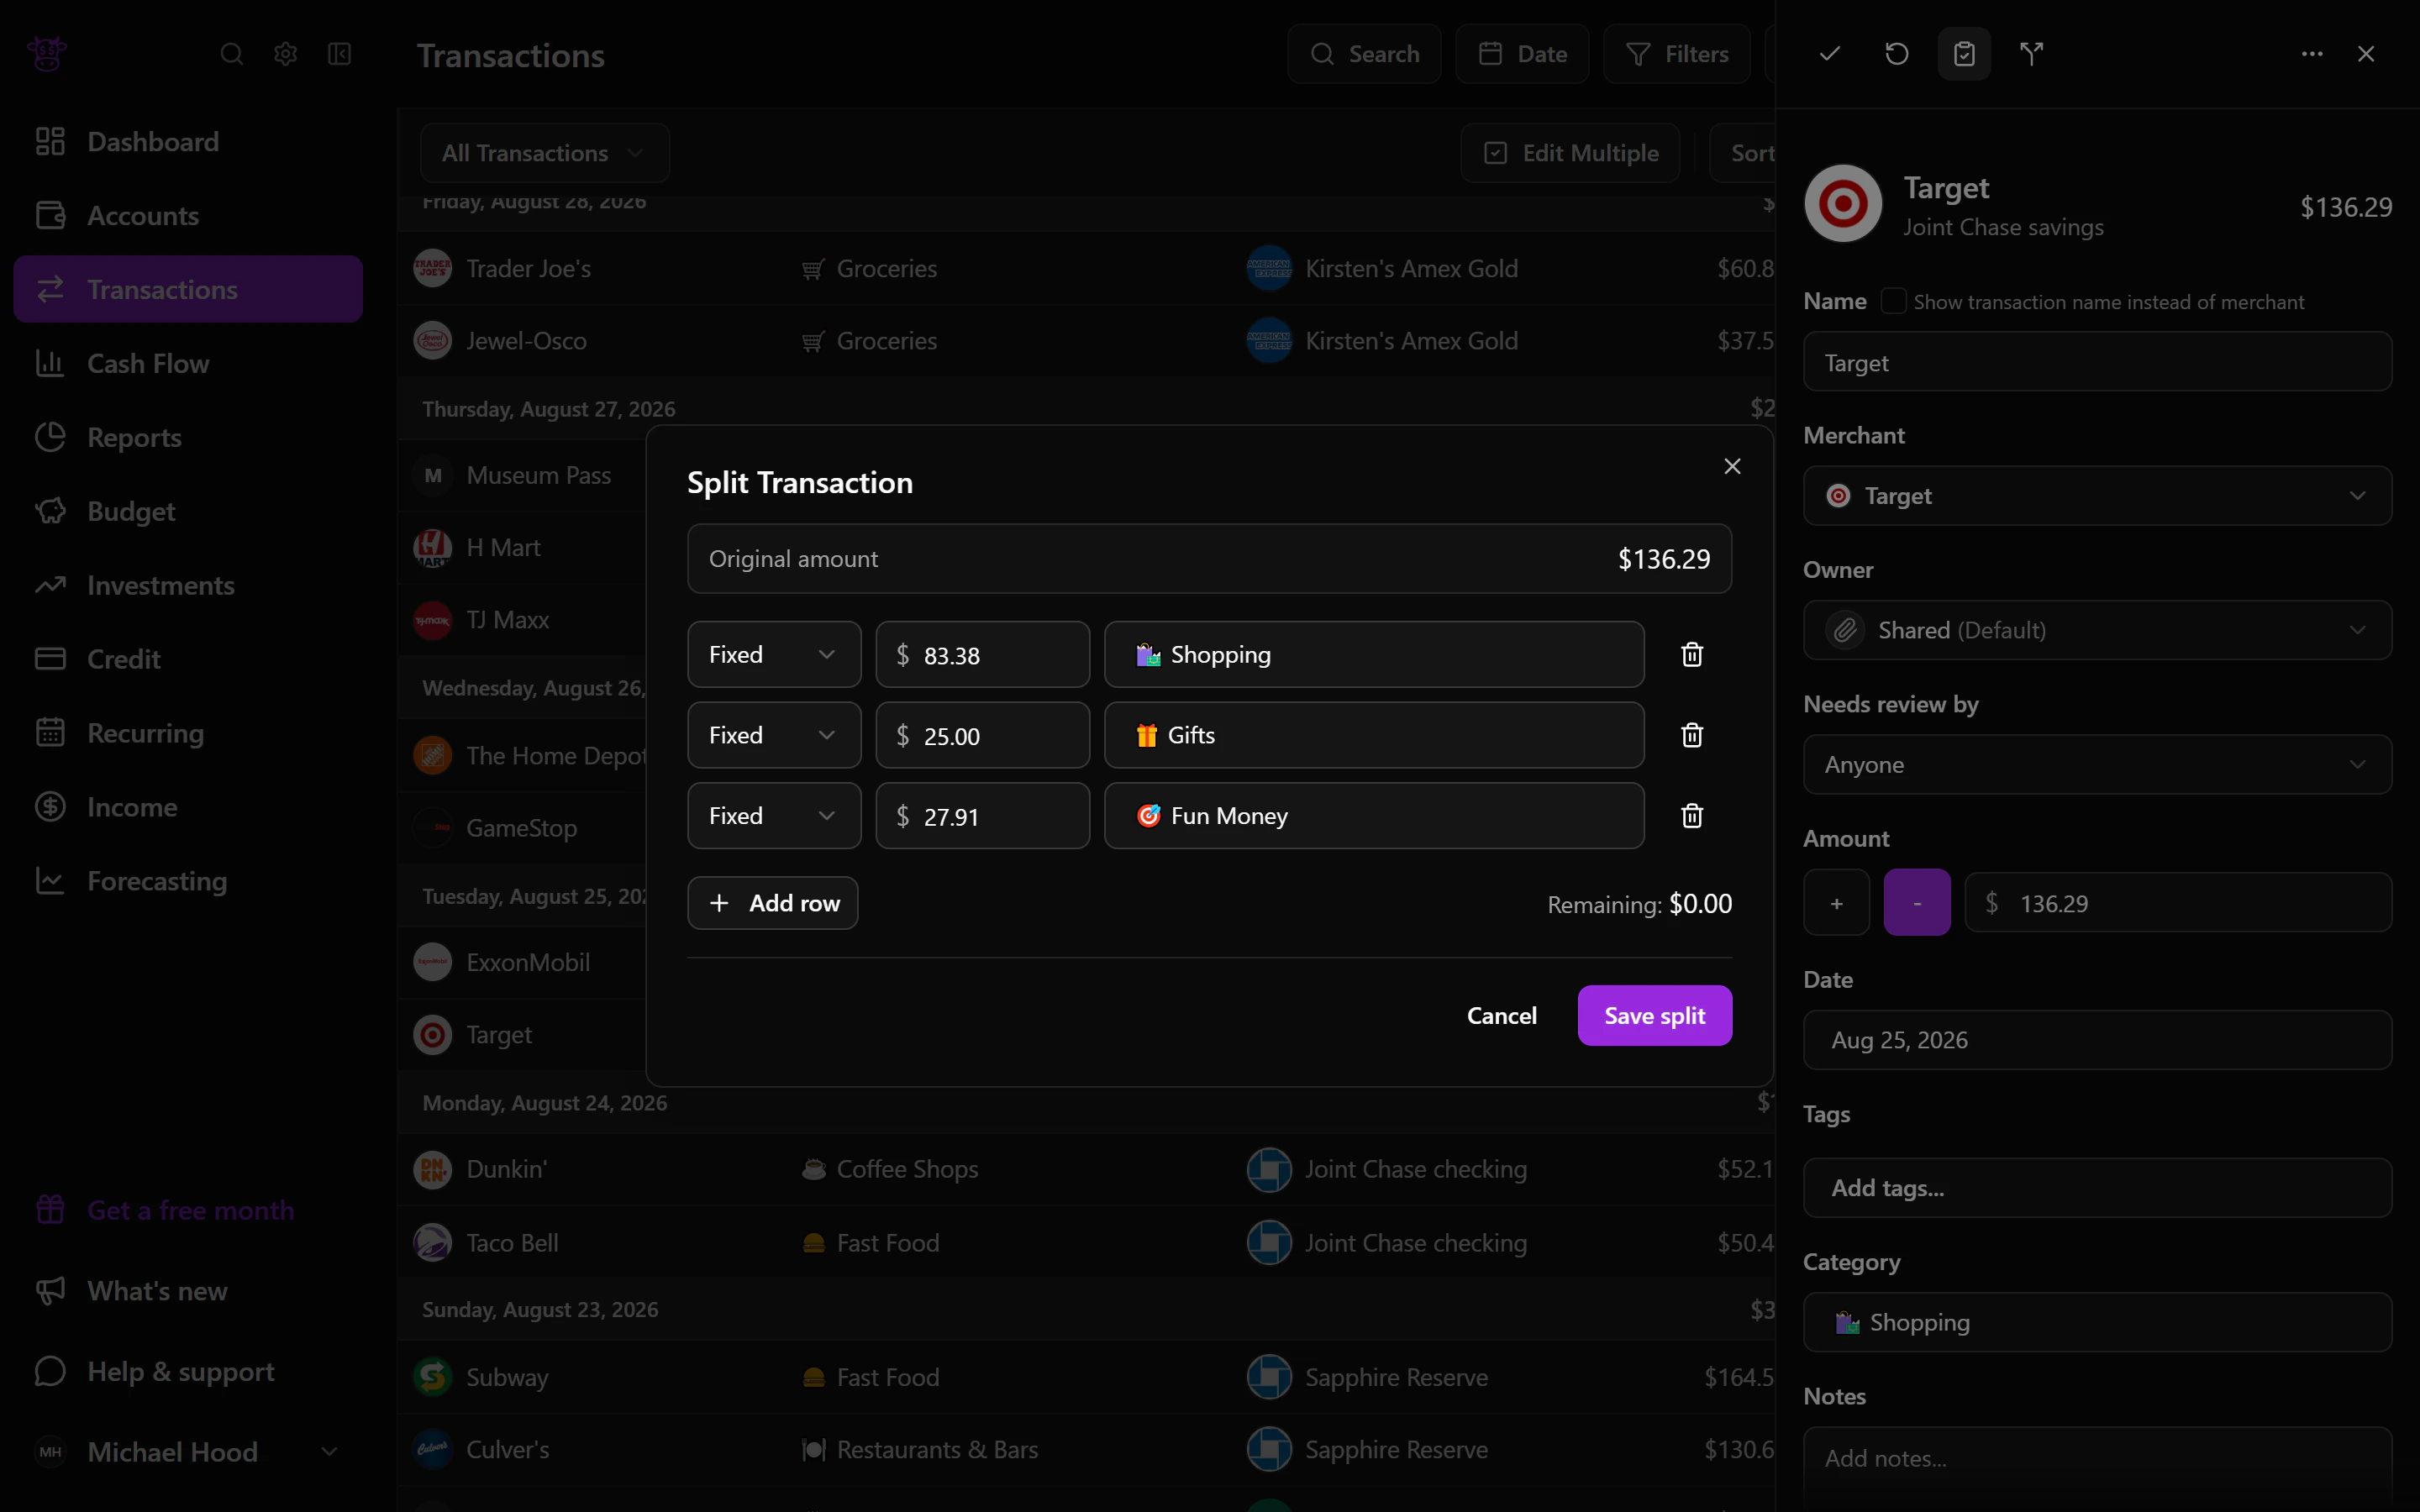
Task: Click the Monarch logo icon
Action: (47, 53)
